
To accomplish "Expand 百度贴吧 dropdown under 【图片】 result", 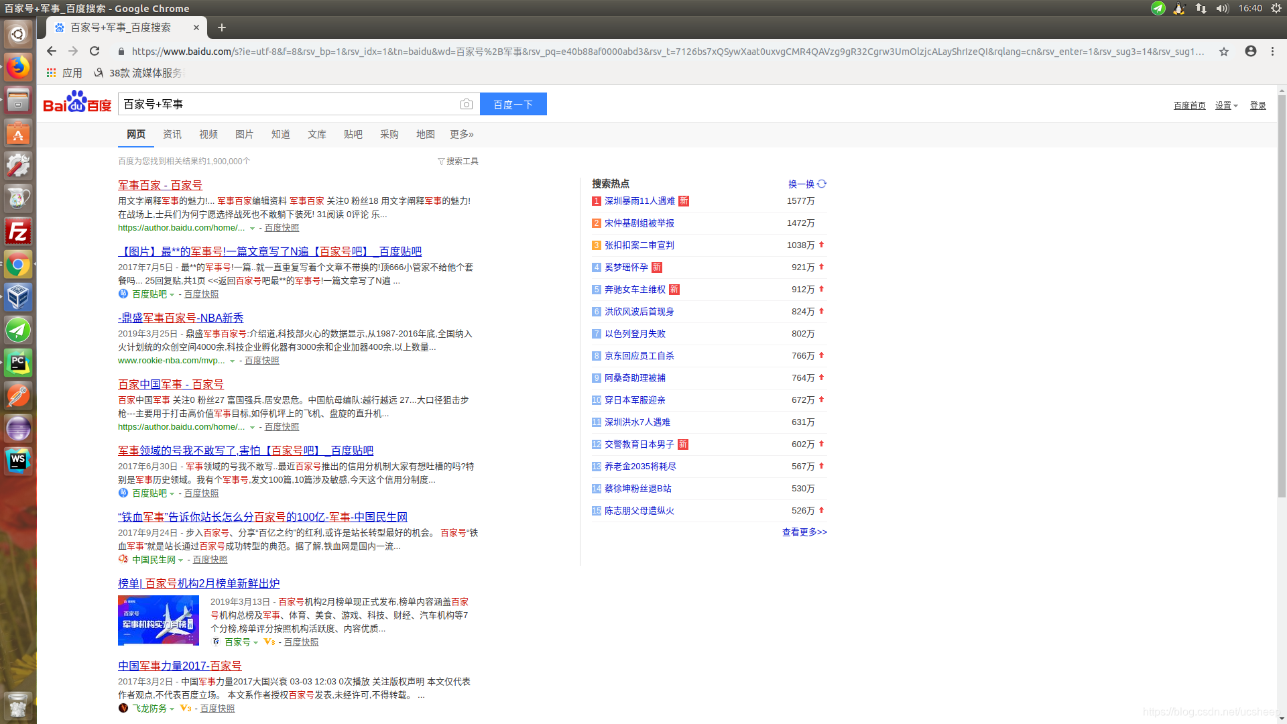I will tap(172, 295).
